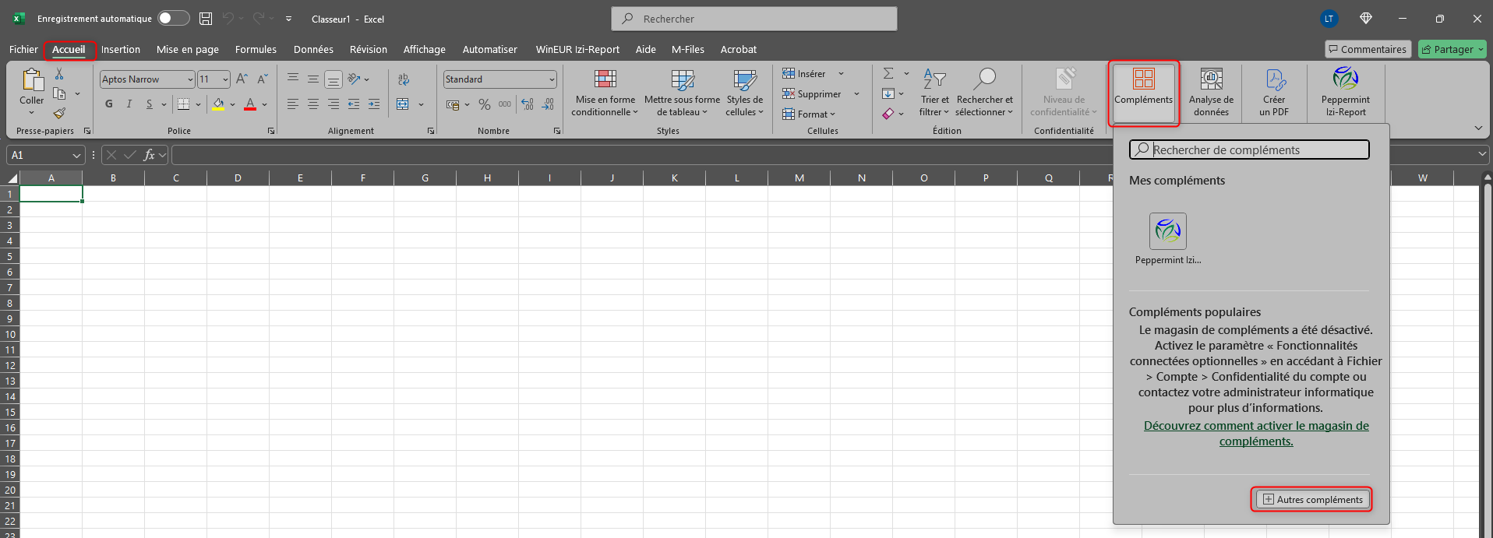Viewport: 1493px width, 538px height.
Task: Click the Autres compléments button
Action: 1312,499
